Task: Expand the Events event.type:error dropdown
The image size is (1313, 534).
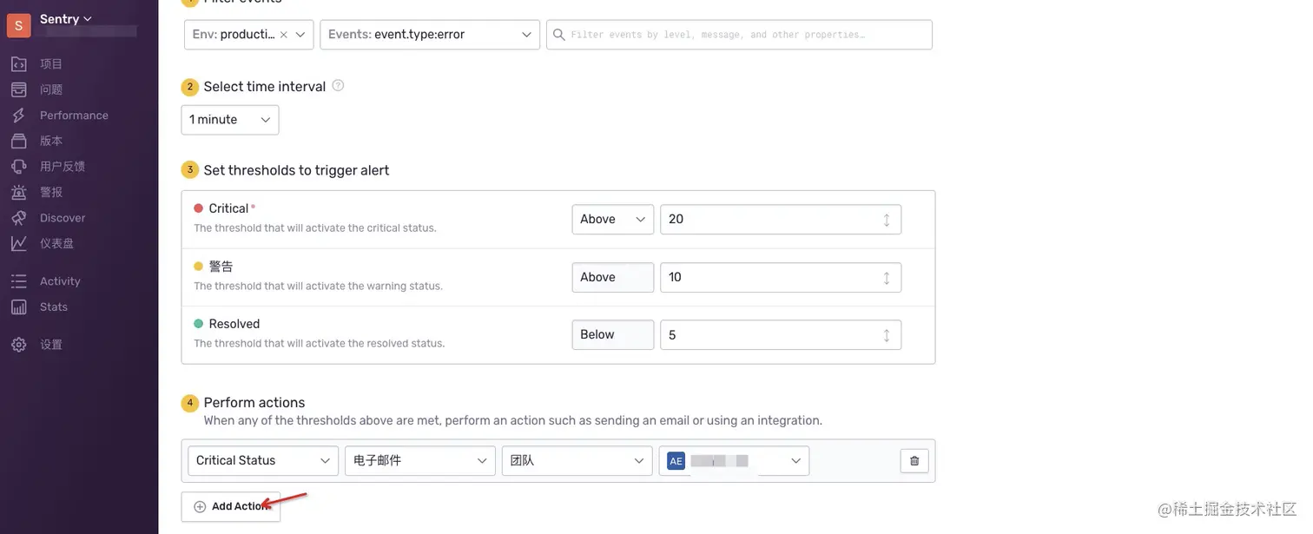Action: pyautogui.click(x=430, y=35)
